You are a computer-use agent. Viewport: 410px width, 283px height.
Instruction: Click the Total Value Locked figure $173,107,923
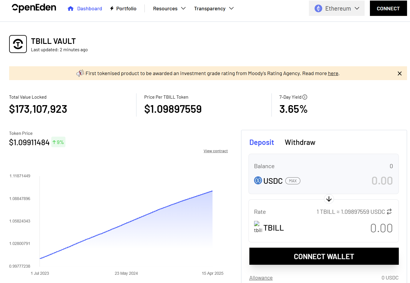point(38,109)
